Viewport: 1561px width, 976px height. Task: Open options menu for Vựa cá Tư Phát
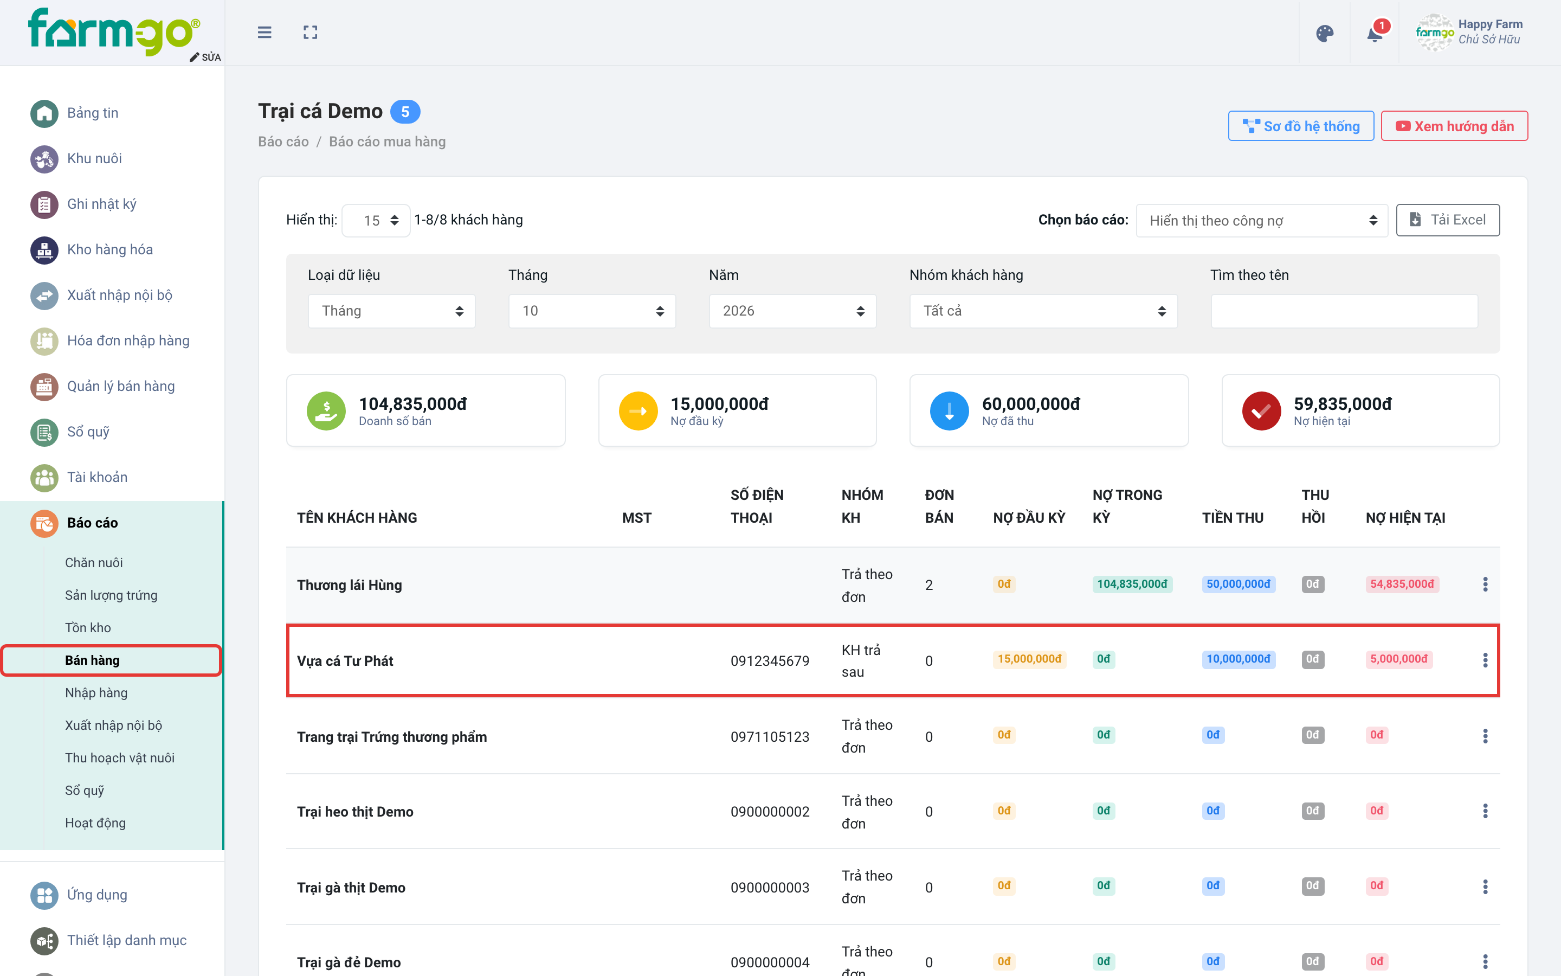click(1485, 660)
